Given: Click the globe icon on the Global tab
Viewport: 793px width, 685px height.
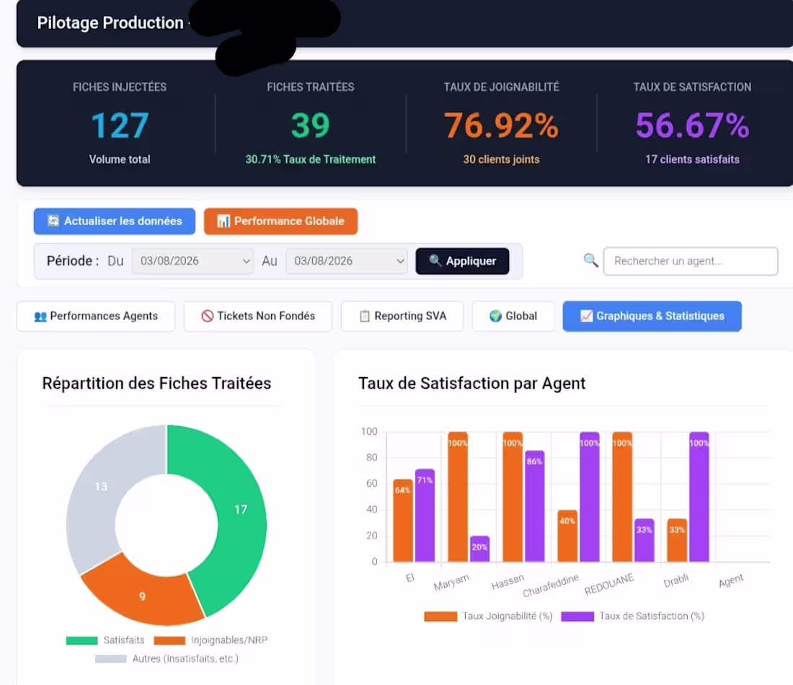Looking at the screenshot, I should pos(496,317).
